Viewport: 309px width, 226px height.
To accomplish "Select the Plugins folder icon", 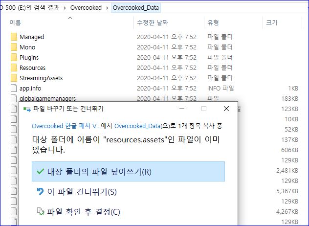I will (x=14, y=57).
